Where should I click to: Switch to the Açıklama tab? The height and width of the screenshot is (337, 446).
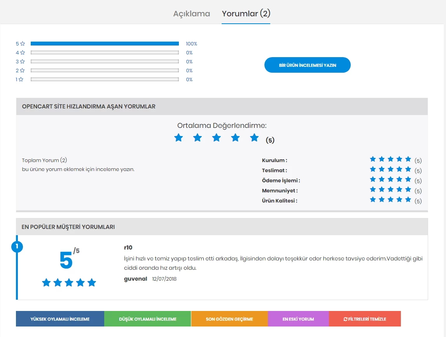(192, 13)
